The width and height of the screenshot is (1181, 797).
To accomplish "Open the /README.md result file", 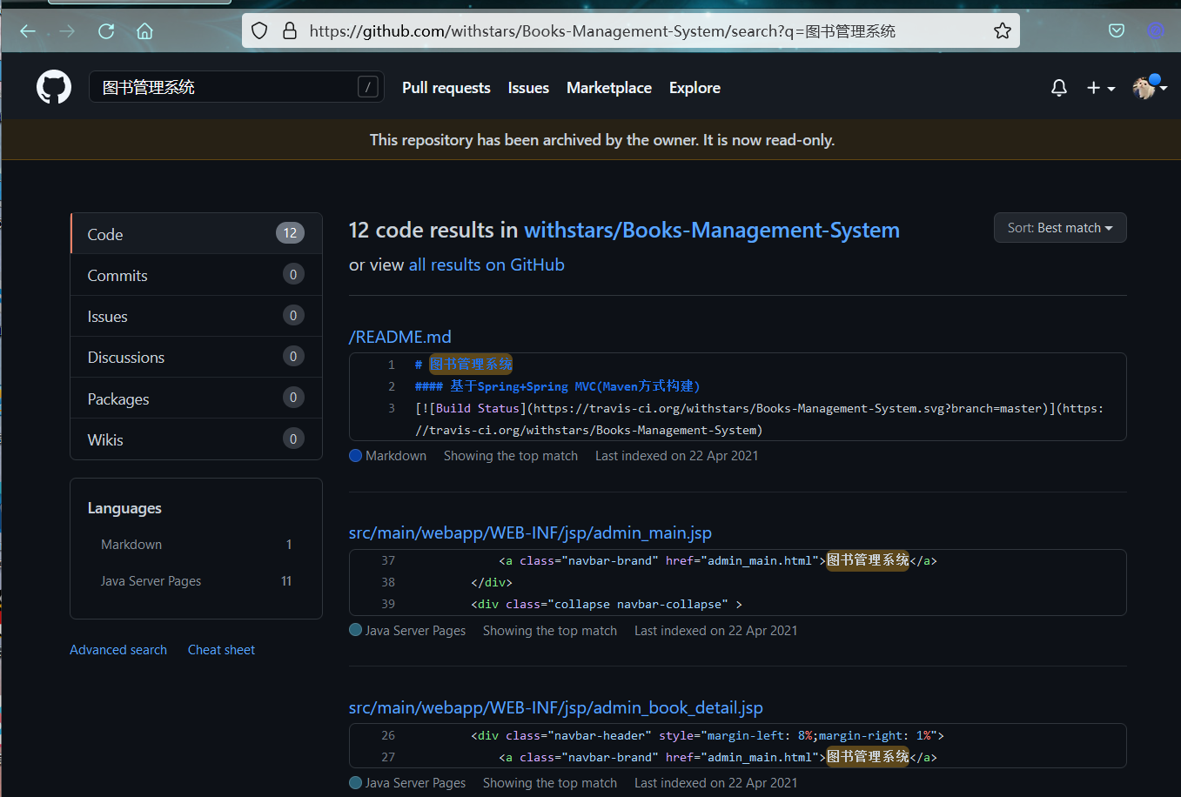I will click(x=400, y=337).
